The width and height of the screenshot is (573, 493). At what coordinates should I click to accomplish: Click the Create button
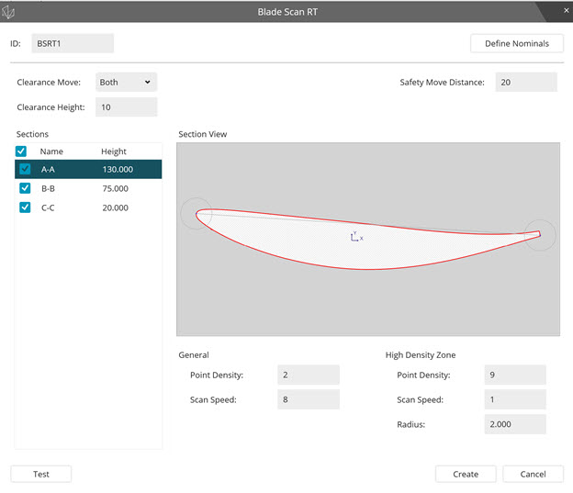(466, 474)
